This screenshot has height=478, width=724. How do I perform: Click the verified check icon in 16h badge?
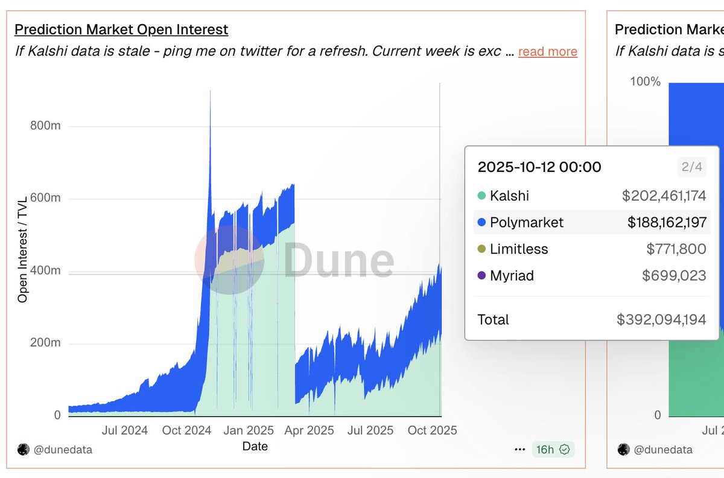pyautogui.click(x=565, y=450)
